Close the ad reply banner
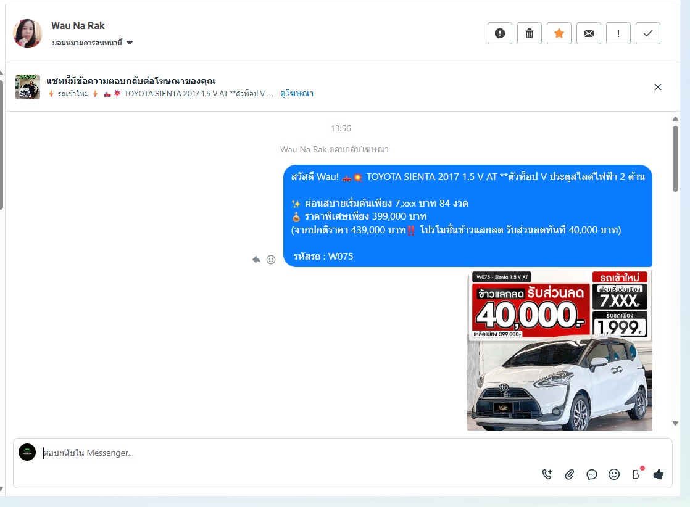690x507 pixels. [657, 87]
